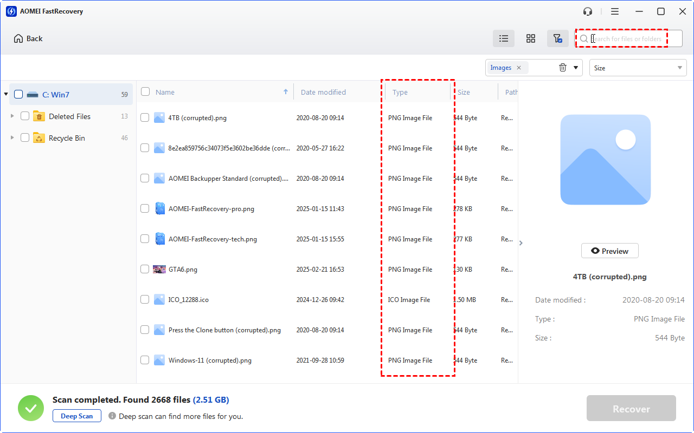Tick the C: Win7 drive checkbox
694x433 pixels.
(18, 94)
